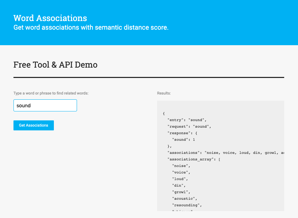Click the semantic distance score subtitle text
Screen dimensions: 298x218
91,28
